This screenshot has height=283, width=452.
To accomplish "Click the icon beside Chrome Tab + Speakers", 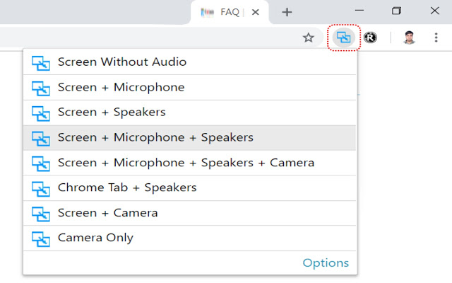I will pos(42,189).
